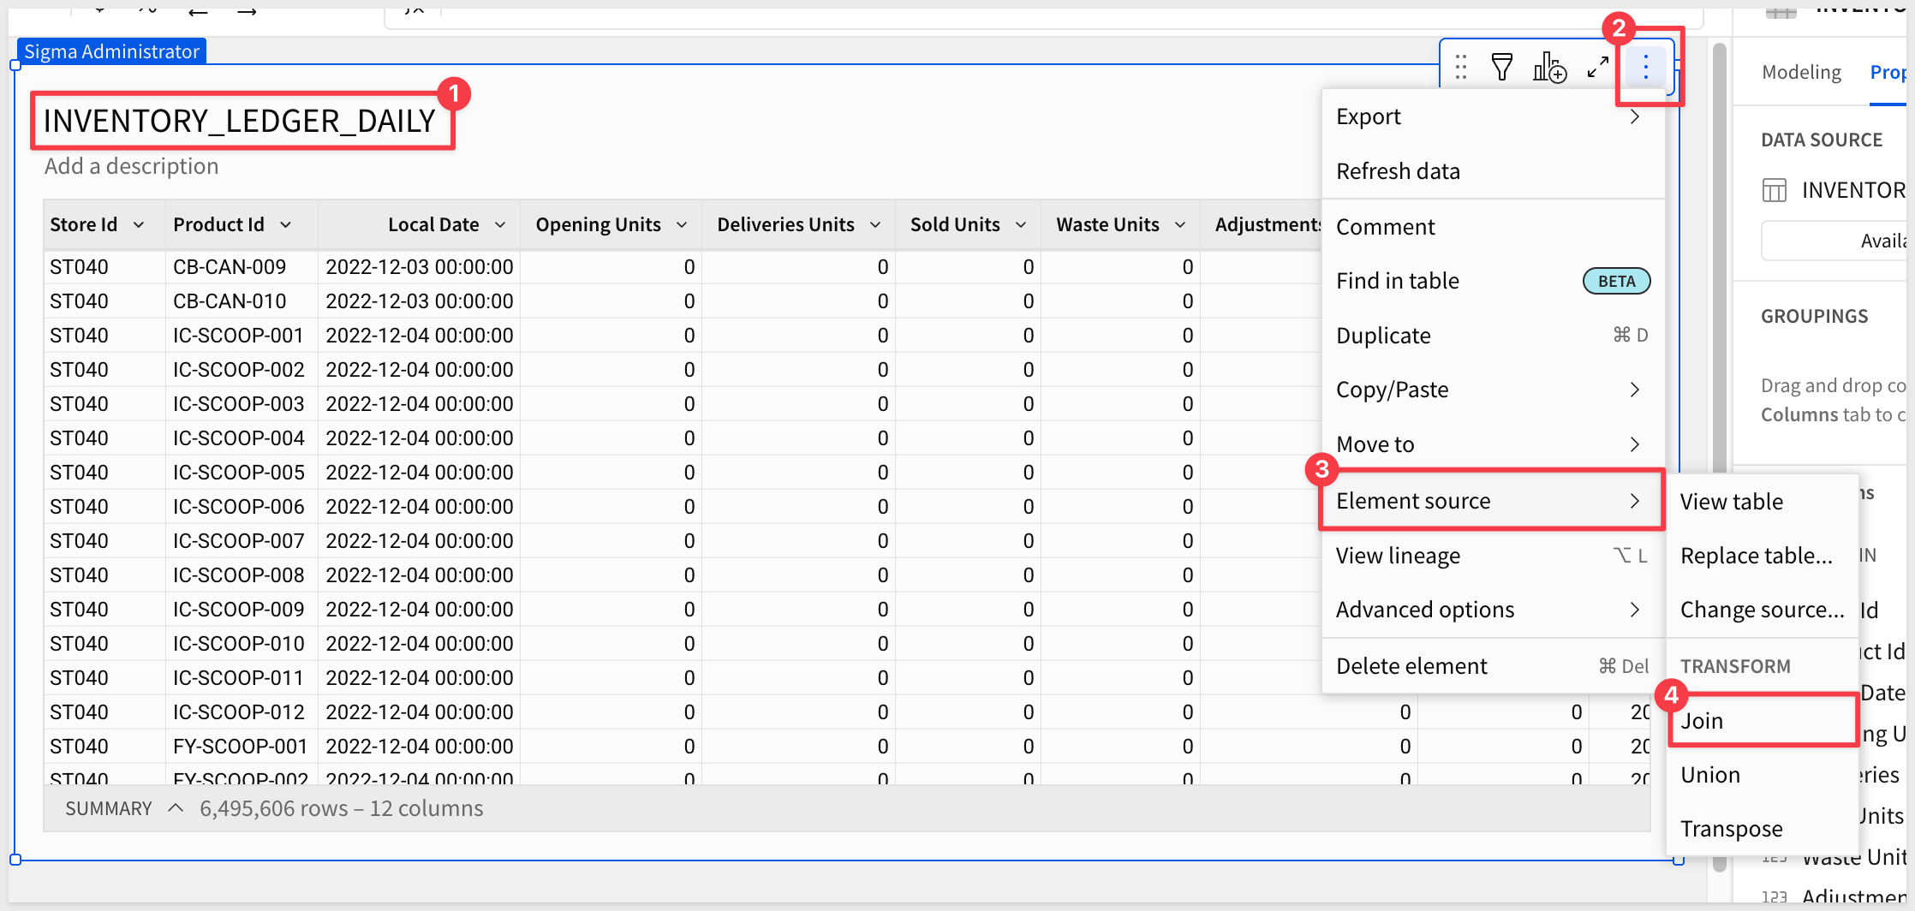Switch to the Modeling tab
The height and width of the screenshot is (911, 1915).
pyautogui.click(x=1801, y=73)
